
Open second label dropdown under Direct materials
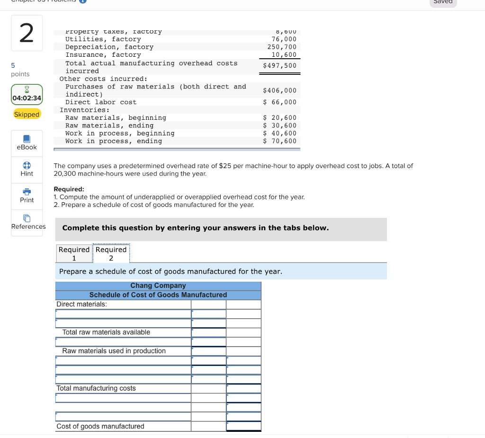point(123,323)
